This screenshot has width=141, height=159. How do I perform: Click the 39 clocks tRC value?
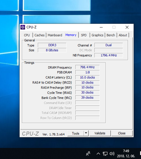[x=87, y=98]
